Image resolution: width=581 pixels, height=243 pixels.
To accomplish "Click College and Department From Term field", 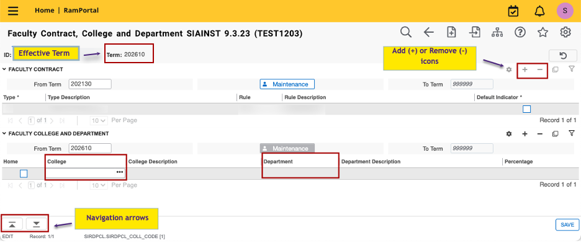I will 90,148.
